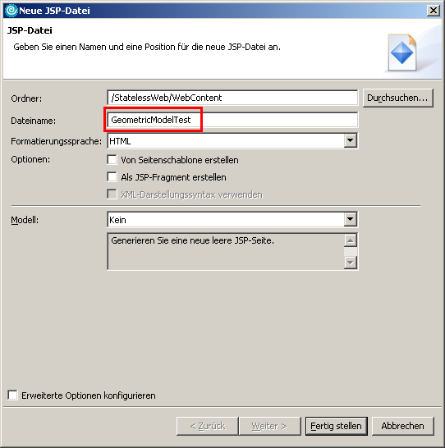
Task: Click the Ordner path input field
Action: click(232, 98)
